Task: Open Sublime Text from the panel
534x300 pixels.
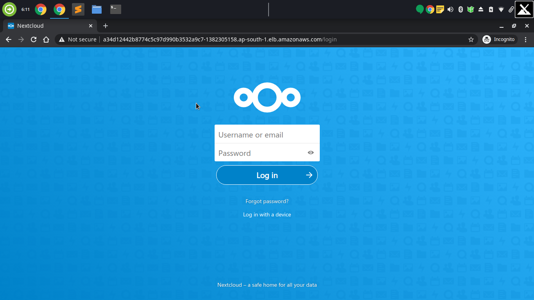Action: (78, 9)
